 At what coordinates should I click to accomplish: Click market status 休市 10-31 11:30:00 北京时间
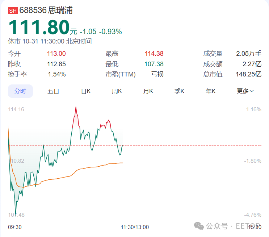click(x=50, y=41)
